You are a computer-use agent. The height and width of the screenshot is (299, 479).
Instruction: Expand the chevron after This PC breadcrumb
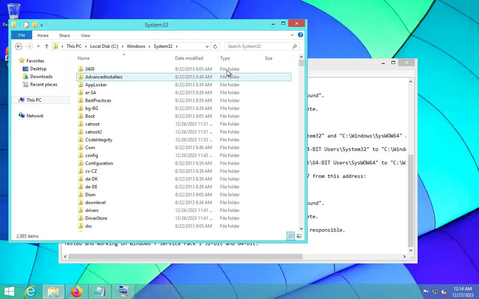pyautogui.click(x=86, y=46)
